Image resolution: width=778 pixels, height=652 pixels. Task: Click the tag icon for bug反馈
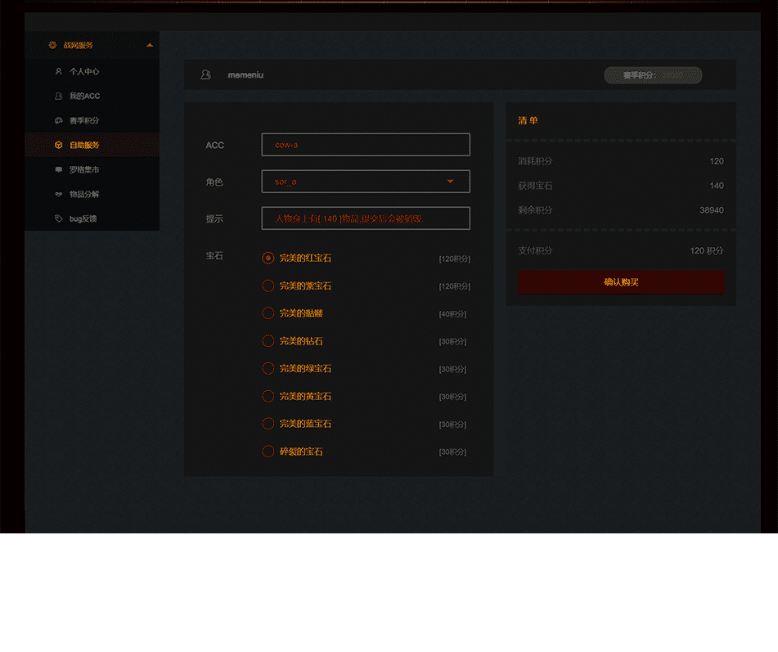tap(58, 219)
